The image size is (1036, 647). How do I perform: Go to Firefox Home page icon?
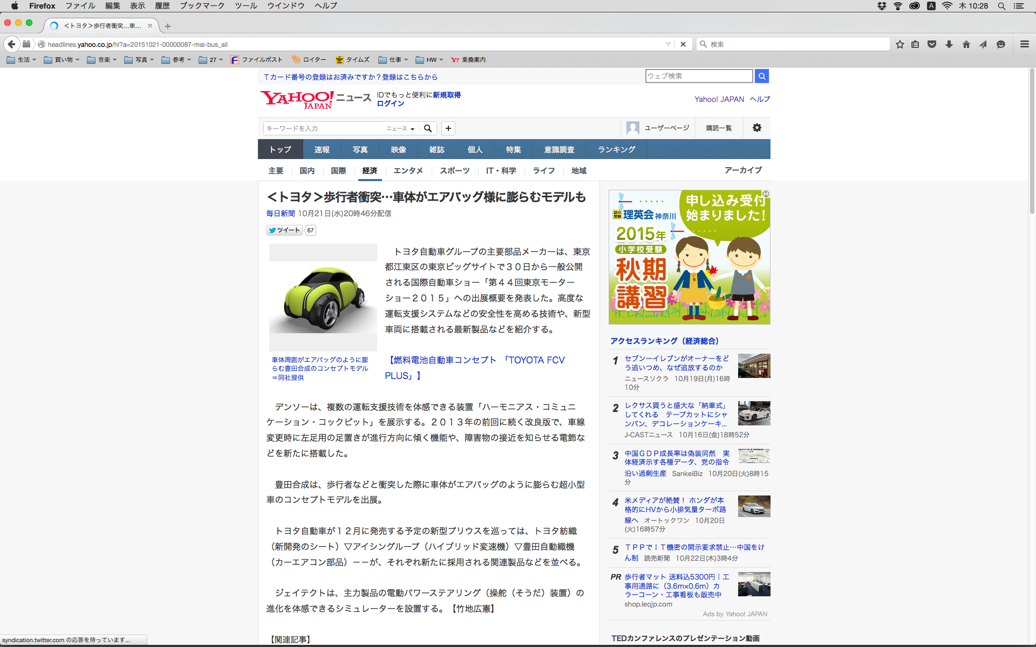[x=966, y=44]
